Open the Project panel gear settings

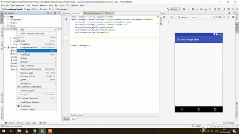pos(55,13)
